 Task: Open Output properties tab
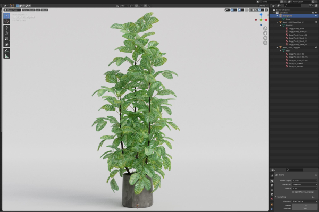272,185
